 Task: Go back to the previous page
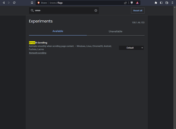(4, 3)
